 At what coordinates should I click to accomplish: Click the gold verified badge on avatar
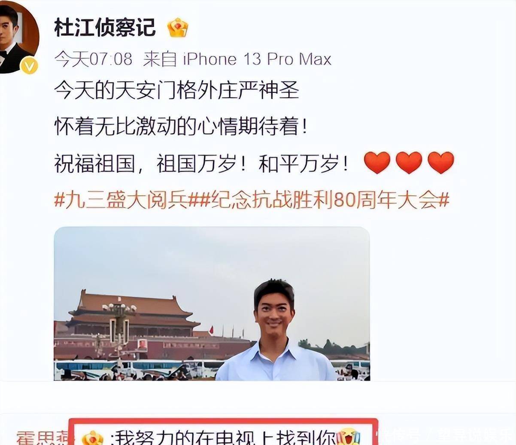coord(30,66)
